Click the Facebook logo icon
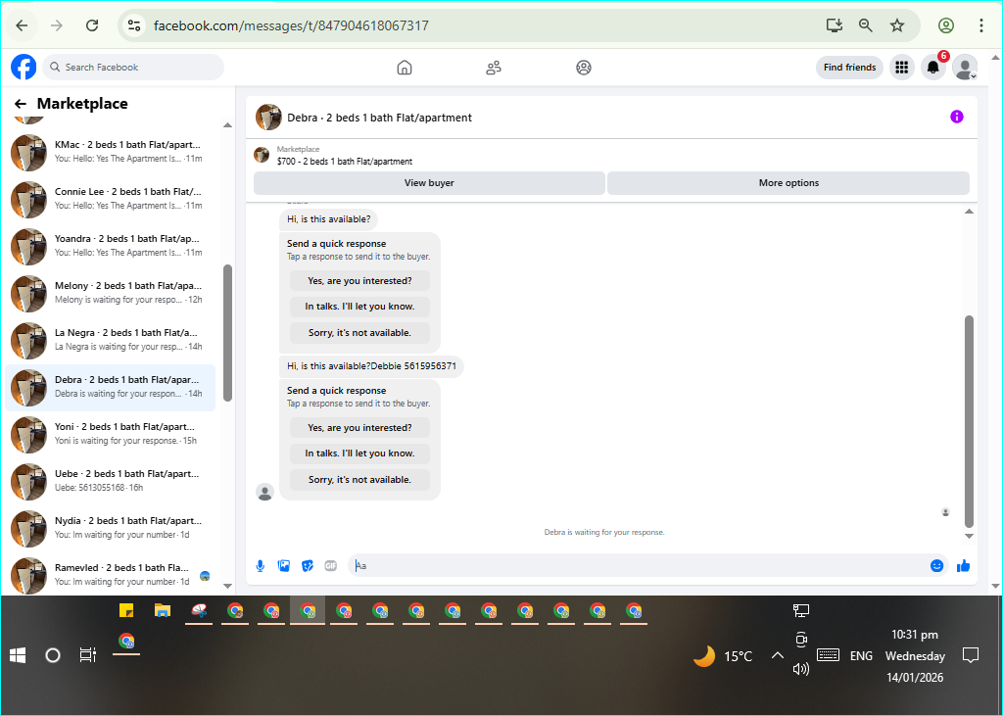This screenshot has height=716, width=1003. tap(24, 67)
